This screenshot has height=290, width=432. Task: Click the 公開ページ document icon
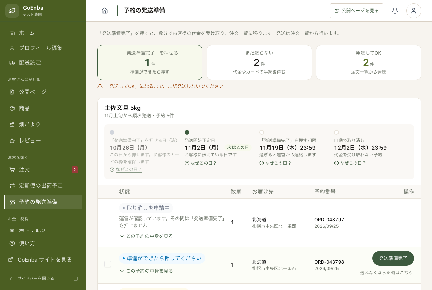[12, 92]
